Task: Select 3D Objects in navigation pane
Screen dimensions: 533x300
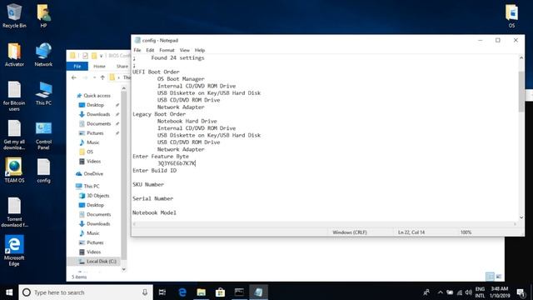Action: tap(98, 196)
